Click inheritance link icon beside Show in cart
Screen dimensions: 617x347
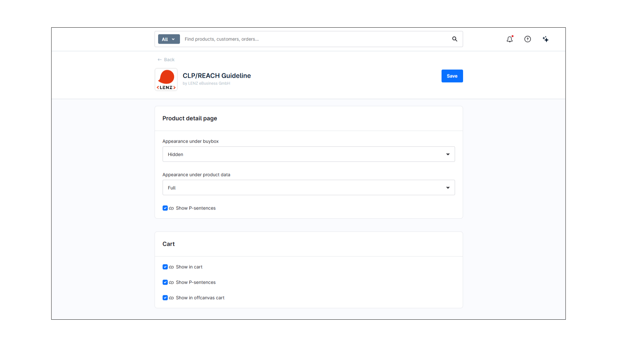tap(171, 267)
